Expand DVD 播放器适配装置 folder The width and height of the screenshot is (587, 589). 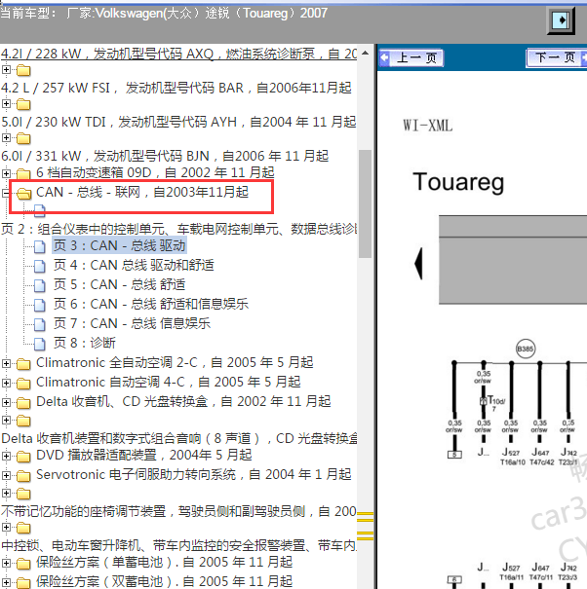click(6, 456)
